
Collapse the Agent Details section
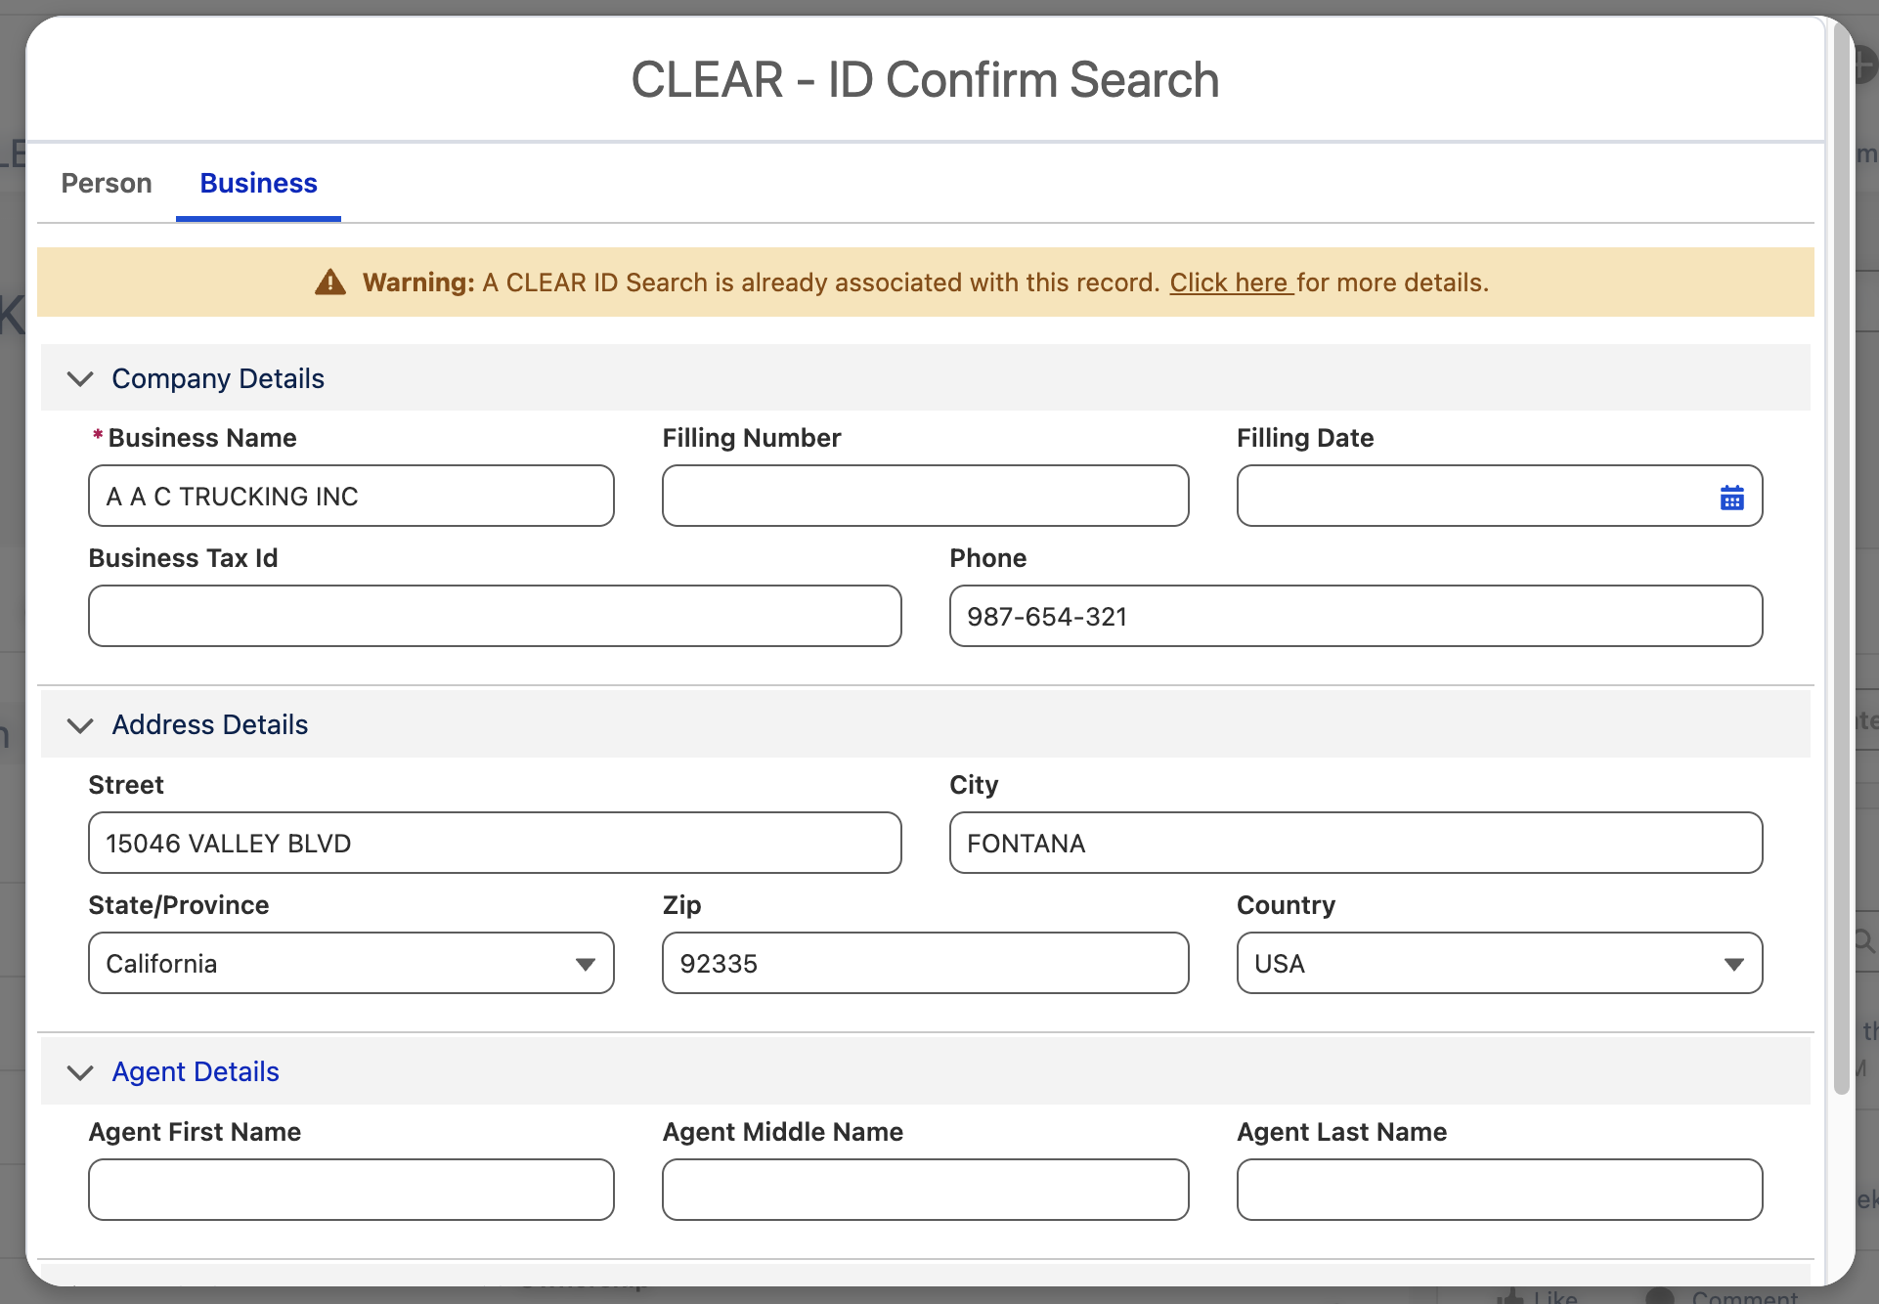pyautogui.click(x=80, y=1072)
